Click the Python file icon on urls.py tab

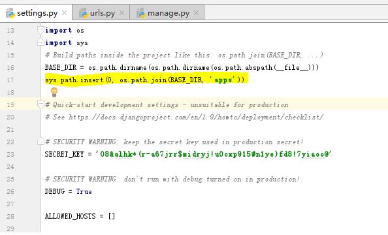(x=84, y=13)
